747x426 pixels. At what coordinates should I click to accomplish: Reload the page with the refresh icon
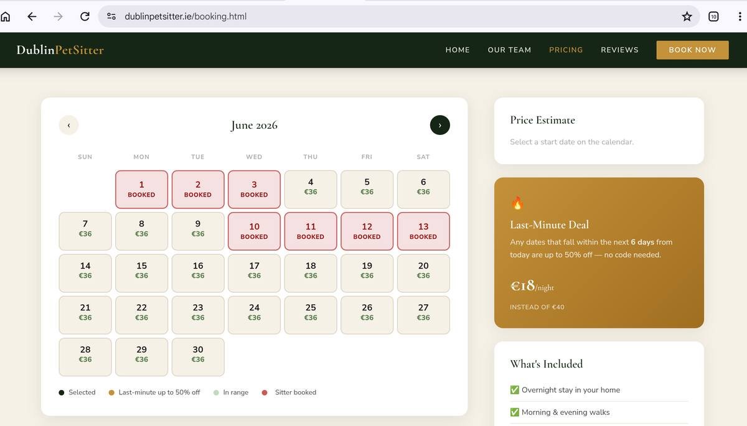tap(85, 17)
